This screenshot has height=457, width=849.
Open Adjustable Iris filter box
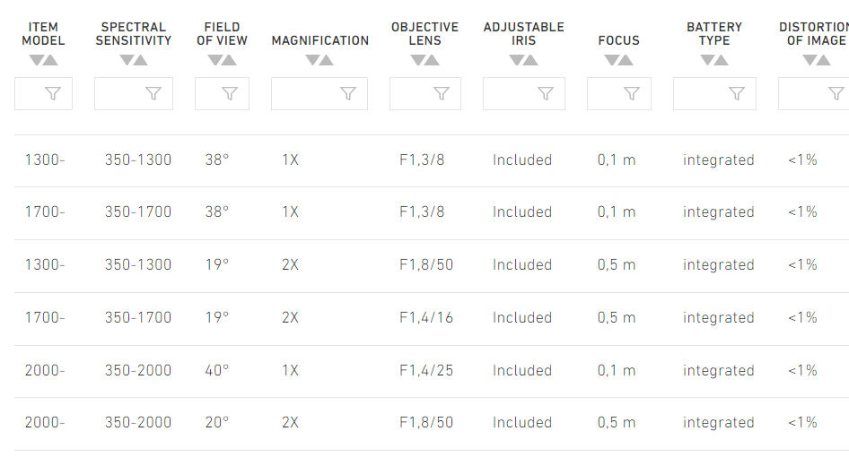tap(524, 93)
